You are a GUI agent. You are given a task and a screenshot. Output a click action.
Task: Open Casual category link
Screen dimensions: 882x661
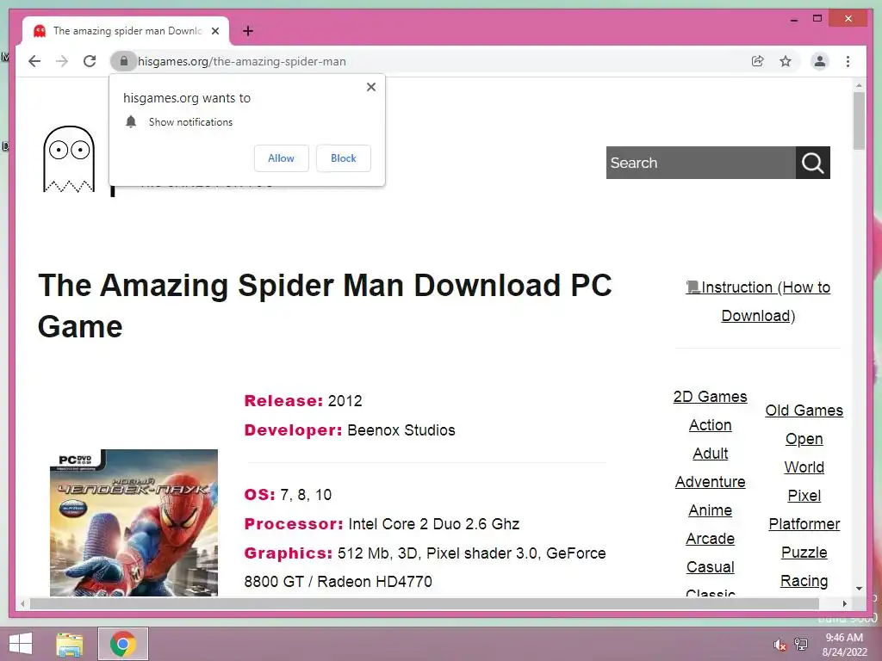tap(710, 566)
